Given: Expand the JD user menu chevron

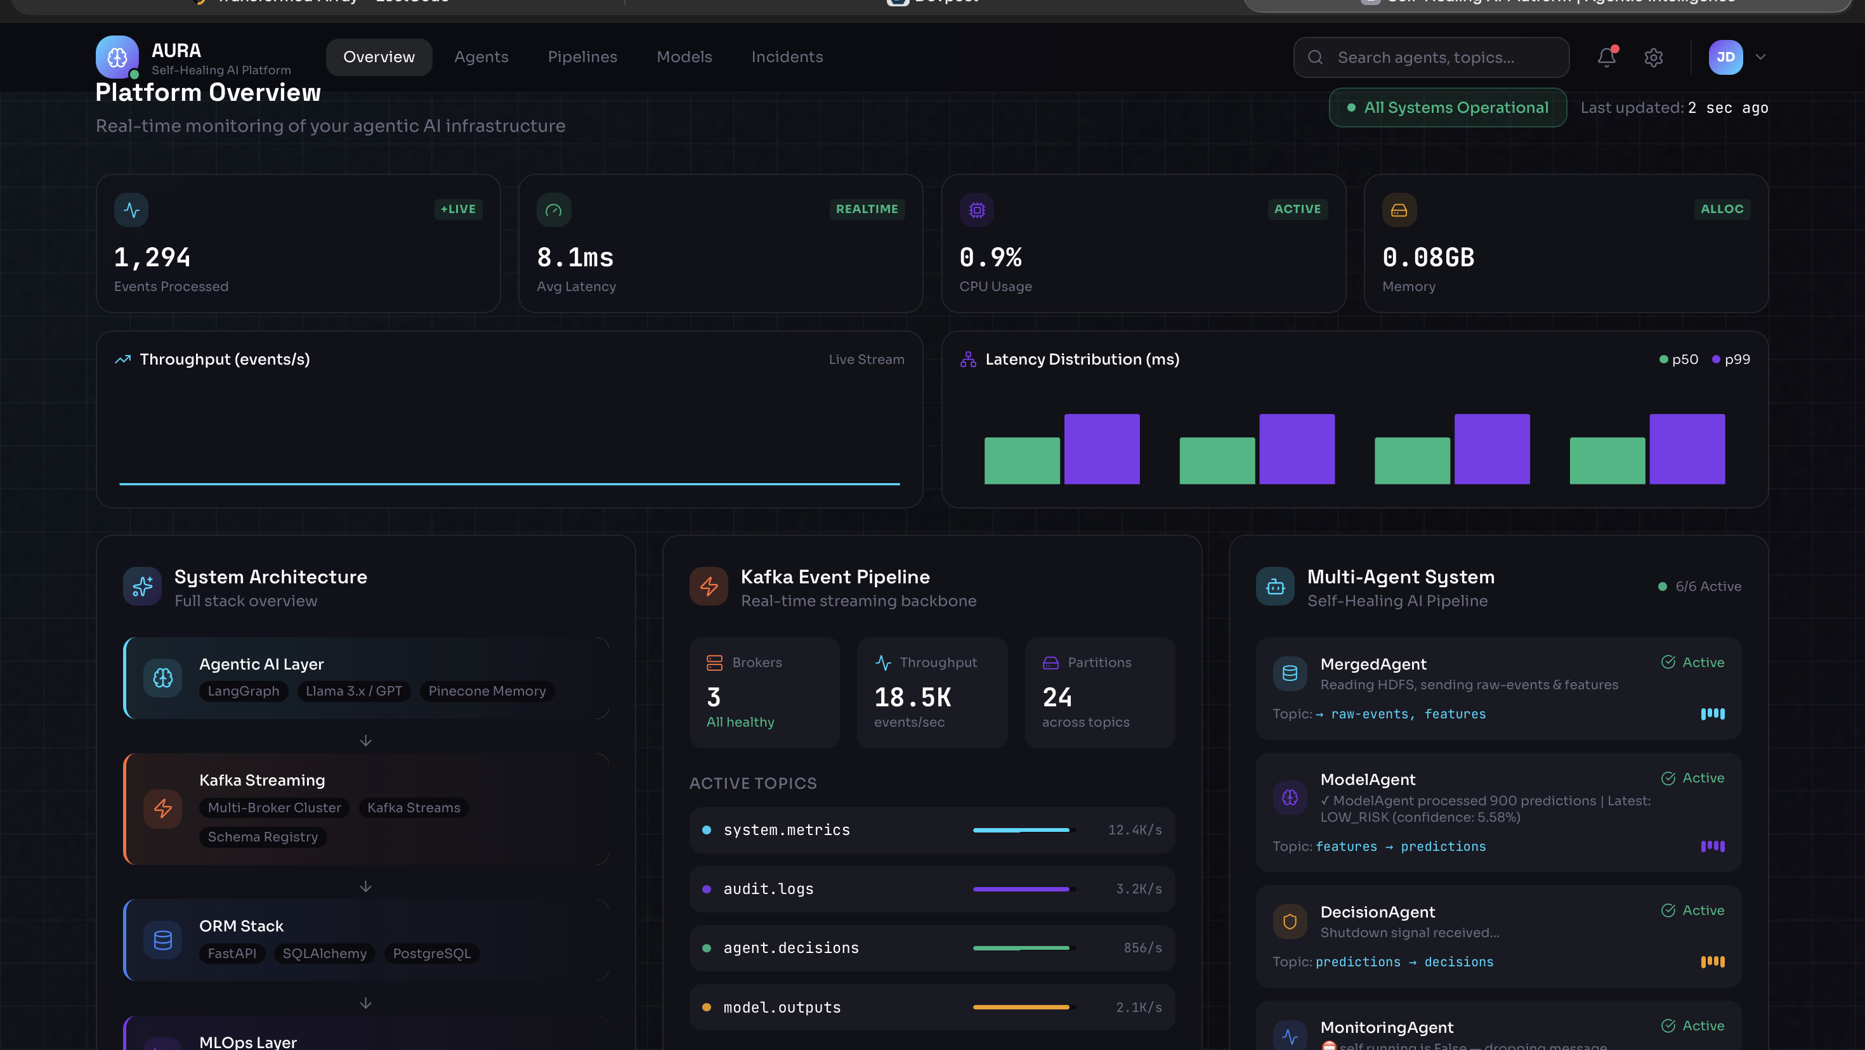Looking at the screenshot, I should pos(1761,57).
